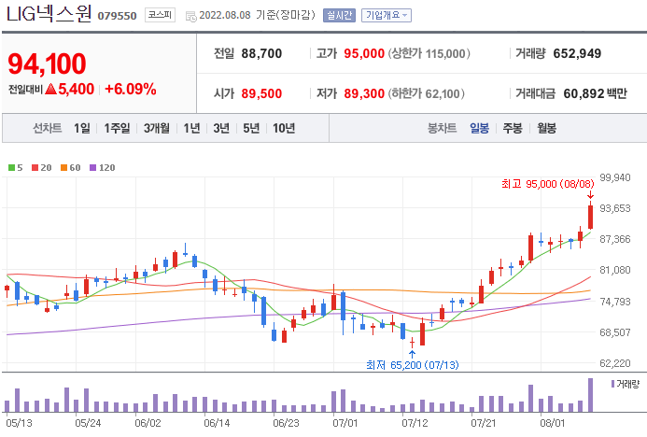Click the lower limit text 하한가 62,100

pos(427,93)
